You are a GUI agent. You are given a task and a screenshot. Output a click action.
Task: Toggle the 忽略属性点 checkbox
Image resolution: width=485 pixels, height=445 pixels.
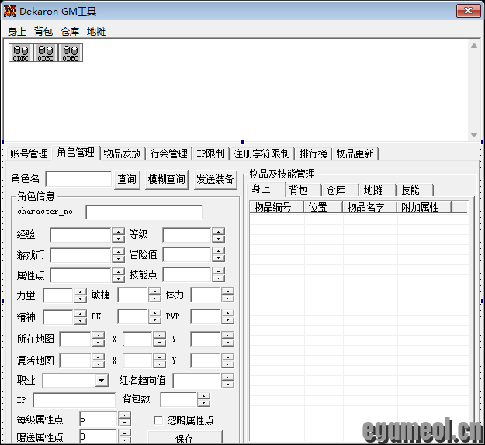click(x=158, y=420)
